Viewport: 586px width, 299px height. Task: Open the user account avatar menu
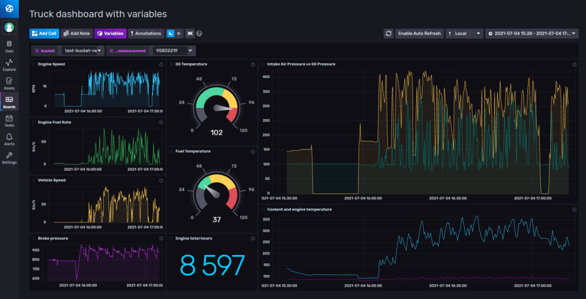9,27
